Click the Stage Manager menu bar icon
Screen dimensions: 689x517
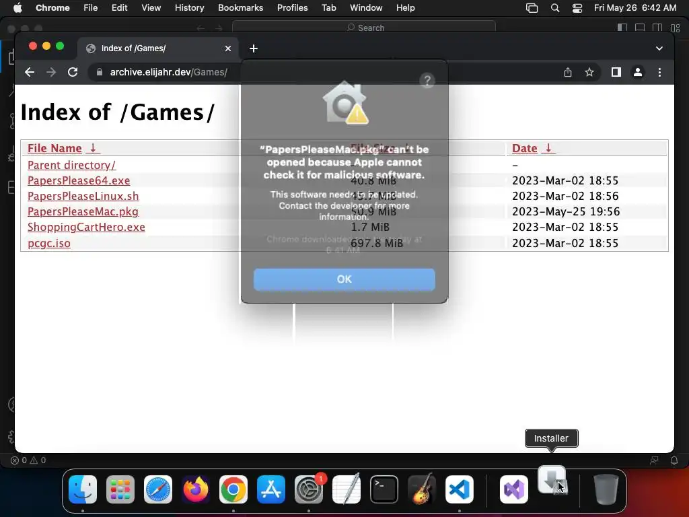click(532, 8)
